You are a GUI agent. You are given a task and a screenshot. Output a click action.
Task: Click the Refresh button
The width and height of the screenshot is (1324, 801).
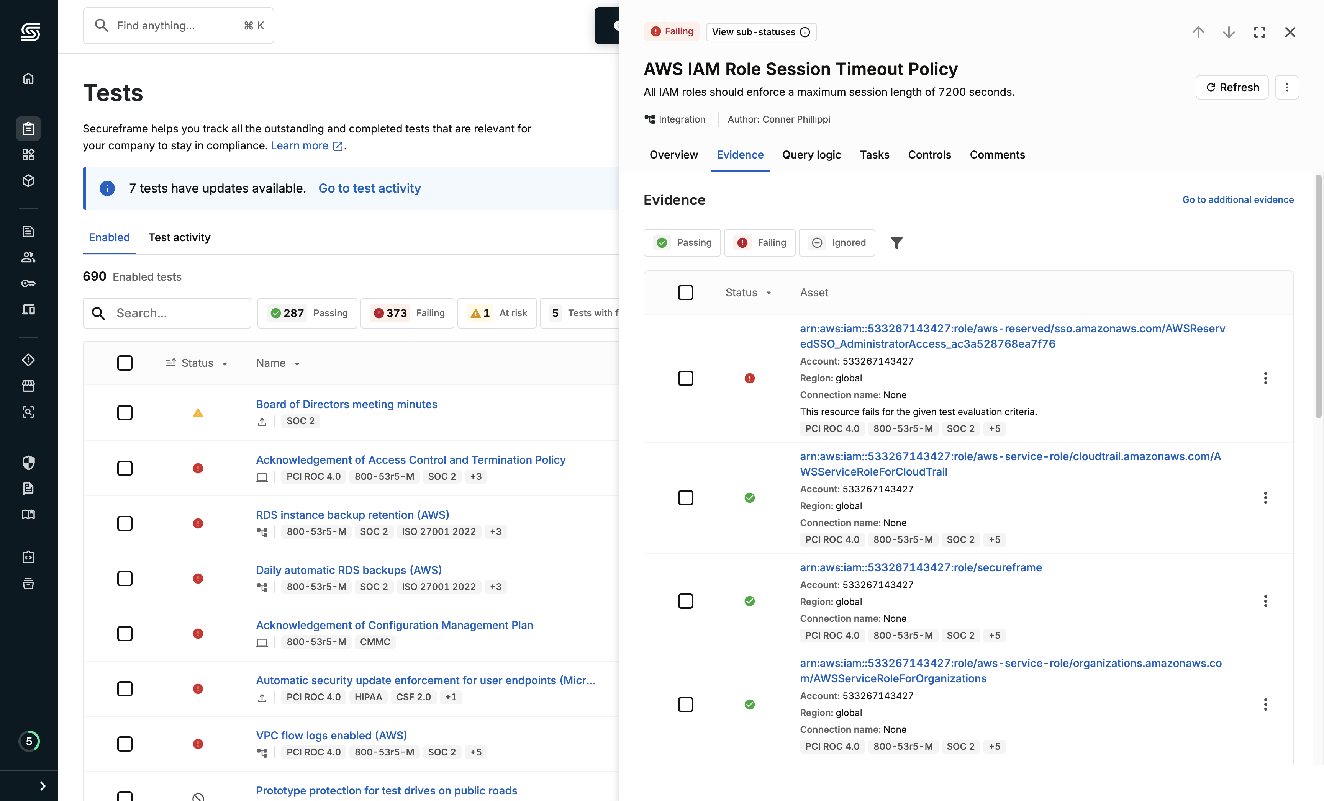pos(1232,87)
